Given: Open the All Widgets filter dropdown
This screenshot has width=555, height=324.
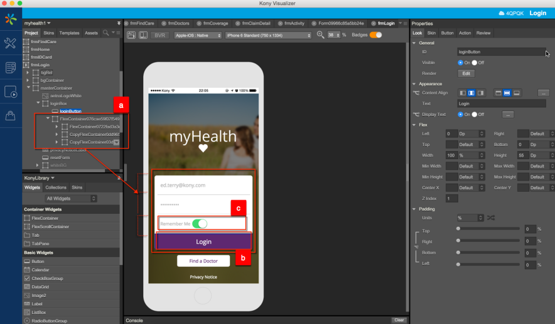Looking at the screenshot, I should [70, 199].
